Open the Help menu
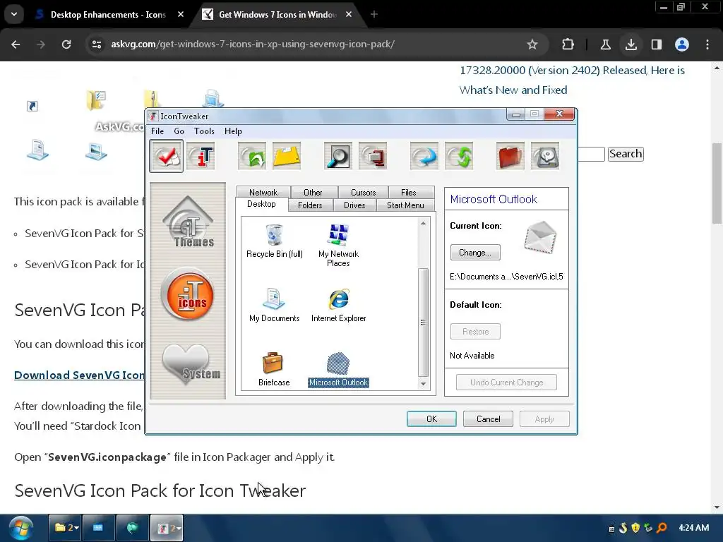 [x=233, y=131]
